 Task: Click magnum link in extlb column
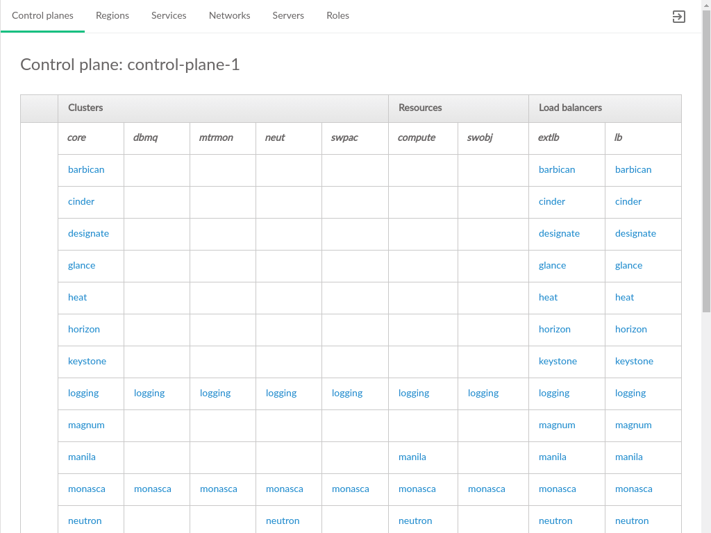click(557, 425)
